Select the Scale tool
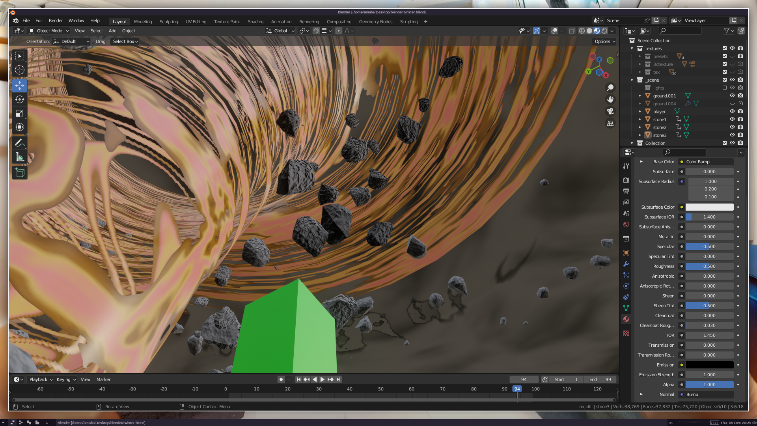757x426 pixels. 20,114
